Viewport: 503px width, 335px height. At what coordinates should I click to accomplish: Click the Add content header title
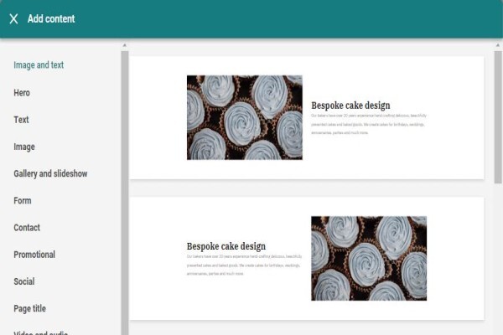tap(51, 19)
